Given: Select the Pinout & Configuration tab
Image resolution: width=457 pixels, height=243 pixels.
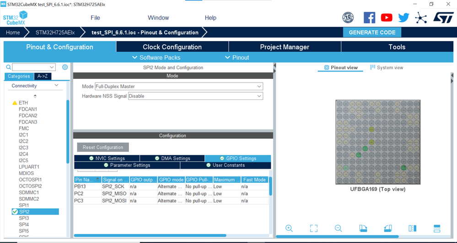Looking at the screenshot, I should 60,47.
